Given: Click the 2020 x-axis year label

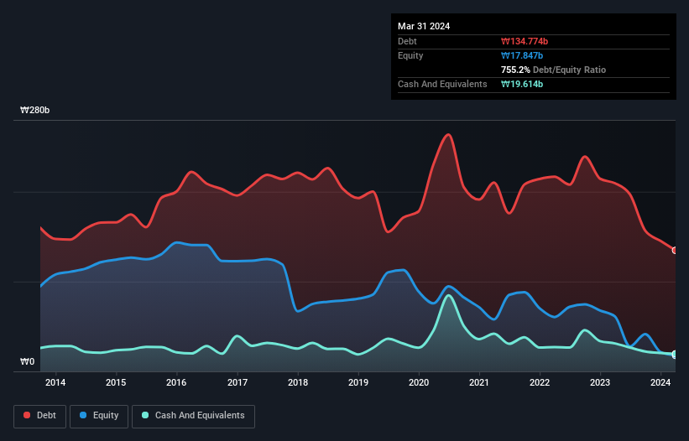Looking at the screenshot, I should click(419, 382).
